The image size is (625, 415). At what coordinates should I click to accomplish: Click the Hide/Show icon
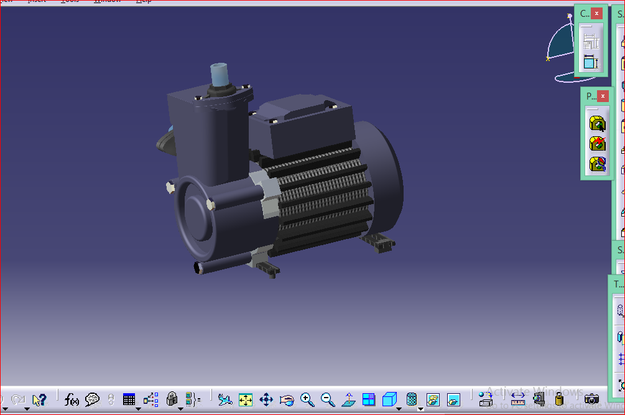coord(433,399)
